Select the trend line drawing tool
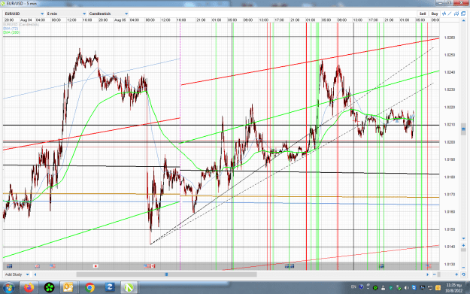This screenshot has width=470, height=294. [450, 14]
